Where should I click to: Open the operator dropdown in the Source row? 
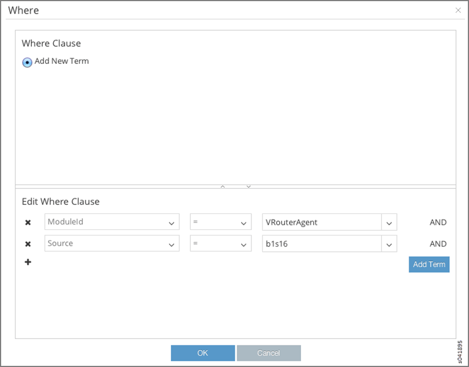coord(243,244)
